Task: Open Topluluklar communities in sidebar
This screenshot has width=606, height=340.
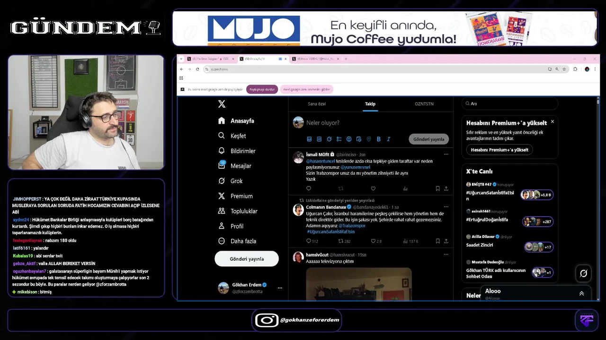Action: pos(238,211)
